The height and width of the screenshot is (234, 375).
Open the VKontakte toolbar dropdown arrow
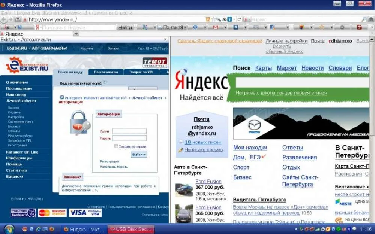(x=245, y=27)
